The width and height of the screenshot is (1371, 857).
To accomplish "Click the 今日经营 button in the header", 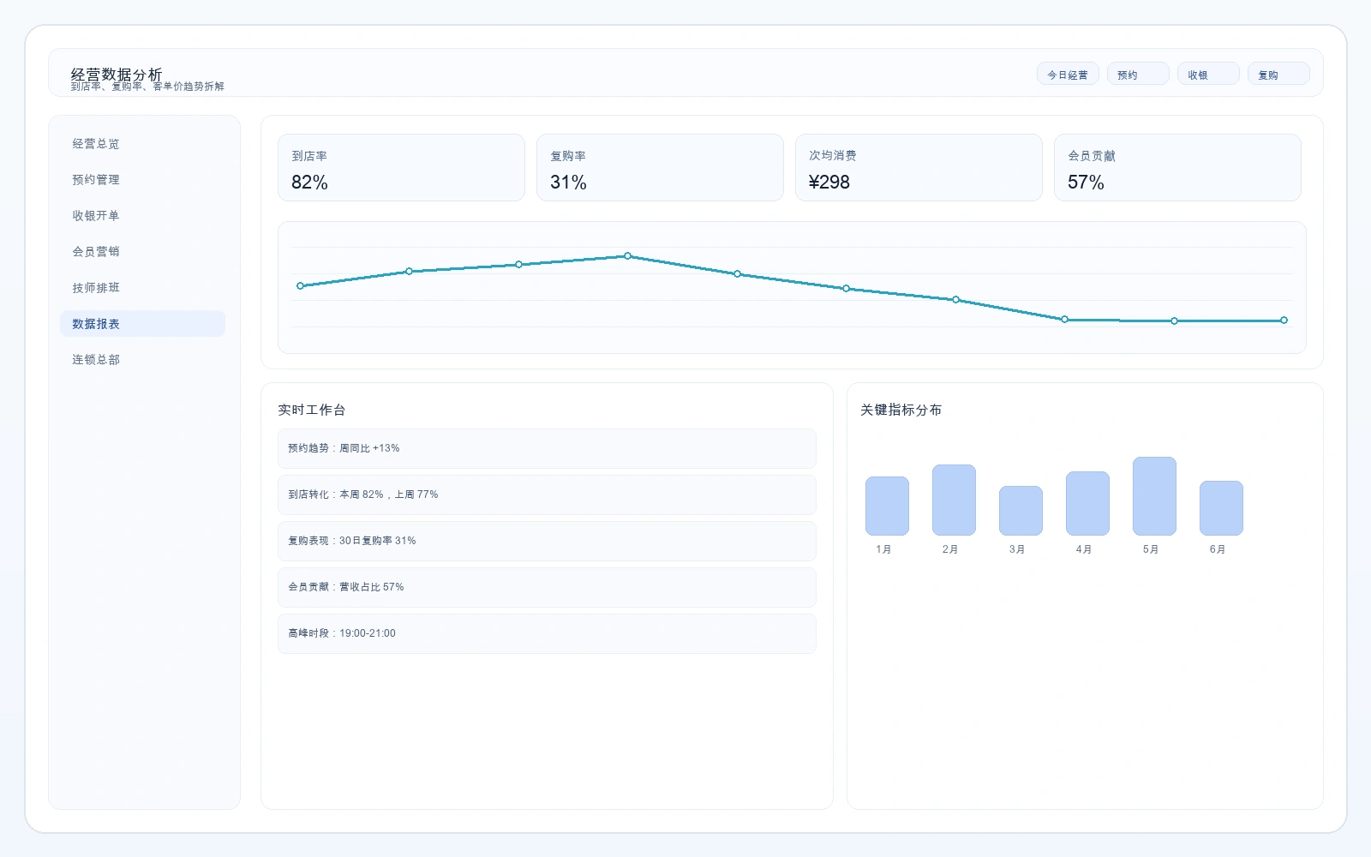I will (1067, 75).
